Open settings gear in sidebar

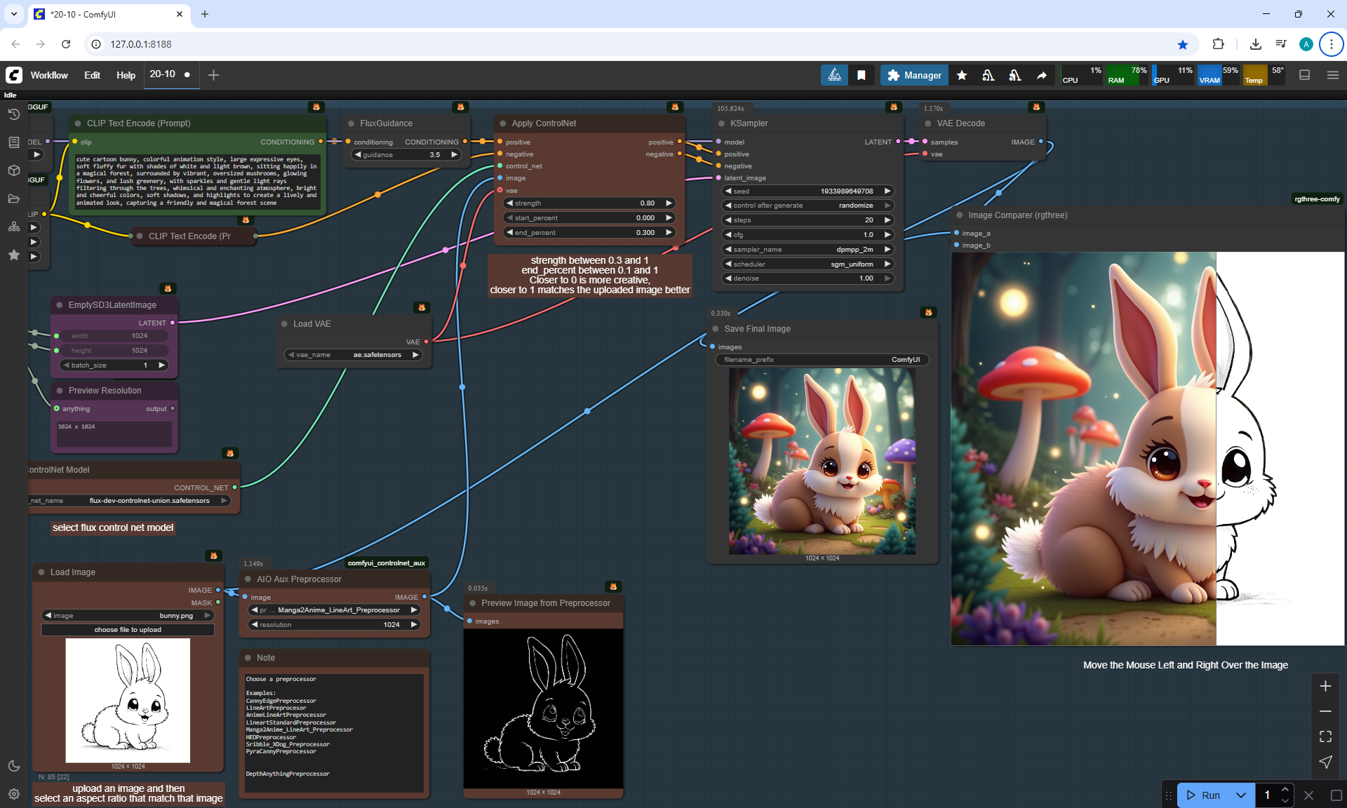pos(13,794)
